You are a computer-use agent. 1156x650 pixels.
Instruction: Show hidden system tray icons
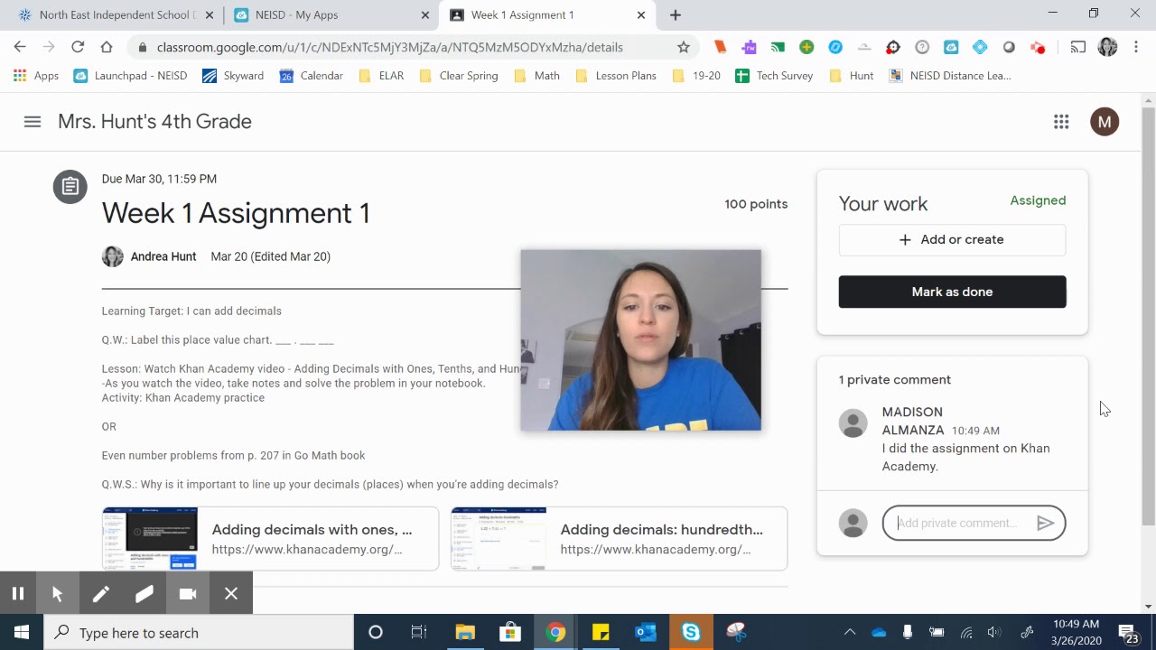click(x=849, y=632)
